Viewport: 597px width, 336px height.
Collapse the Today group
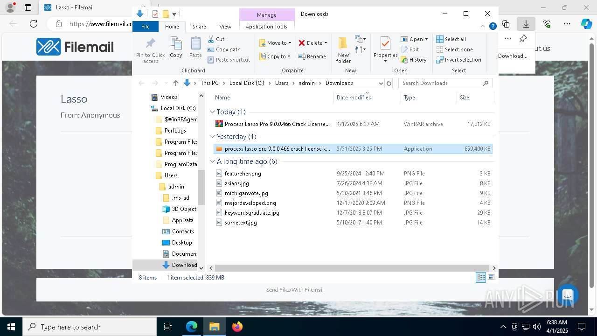coord(213,112)
